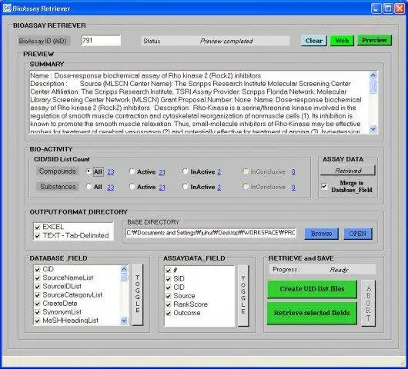Image resolution: width=408 pixels, height=369 pixels.
Task: Toggle the SourceIDList checkbox
Action: click(38, 287)
